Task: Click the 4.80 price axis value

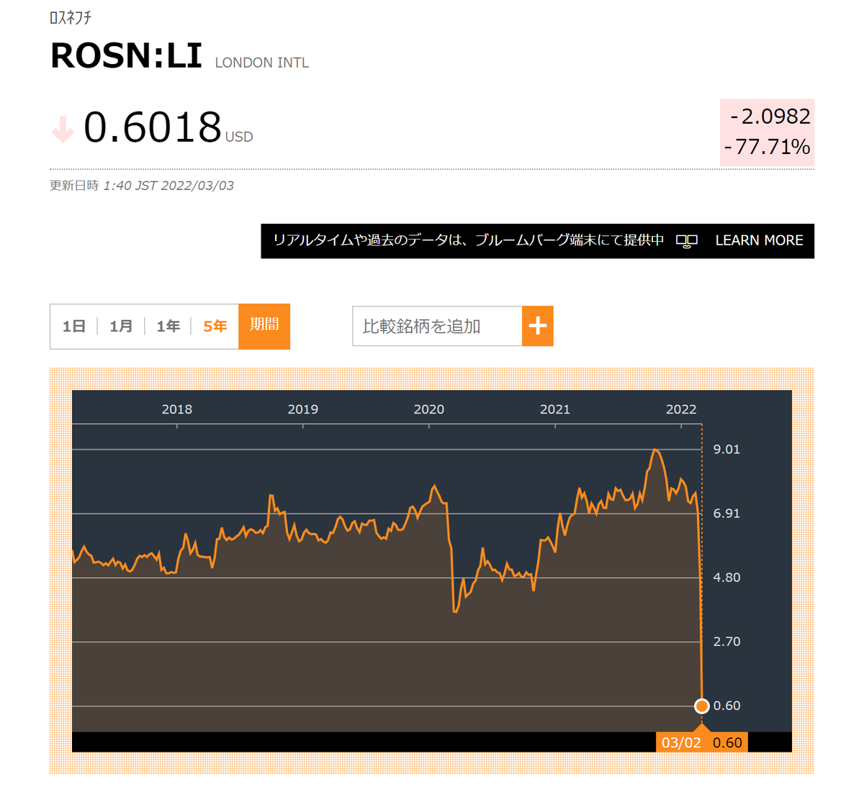Action: pyautogui.click(x=726, y=578)
